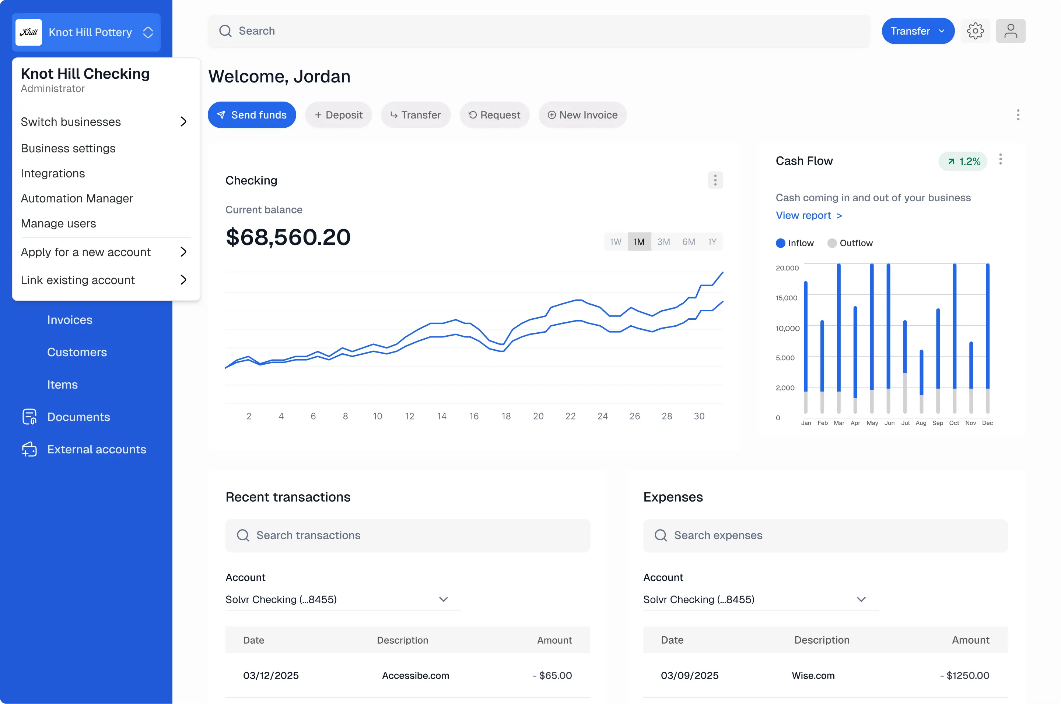Select Automation Manager menu item

click(77, 198)
